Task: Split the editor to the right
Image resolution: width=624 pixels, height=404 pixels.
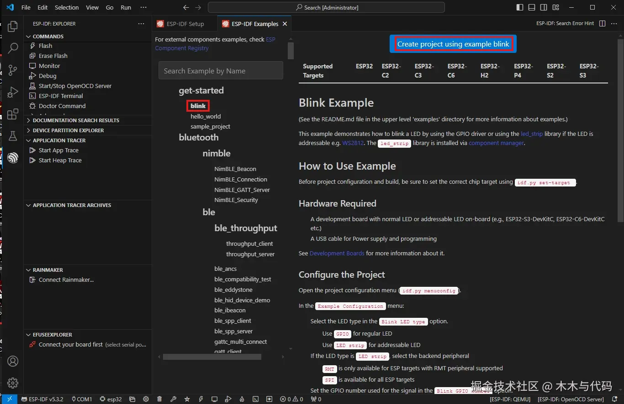Action: 602,23
